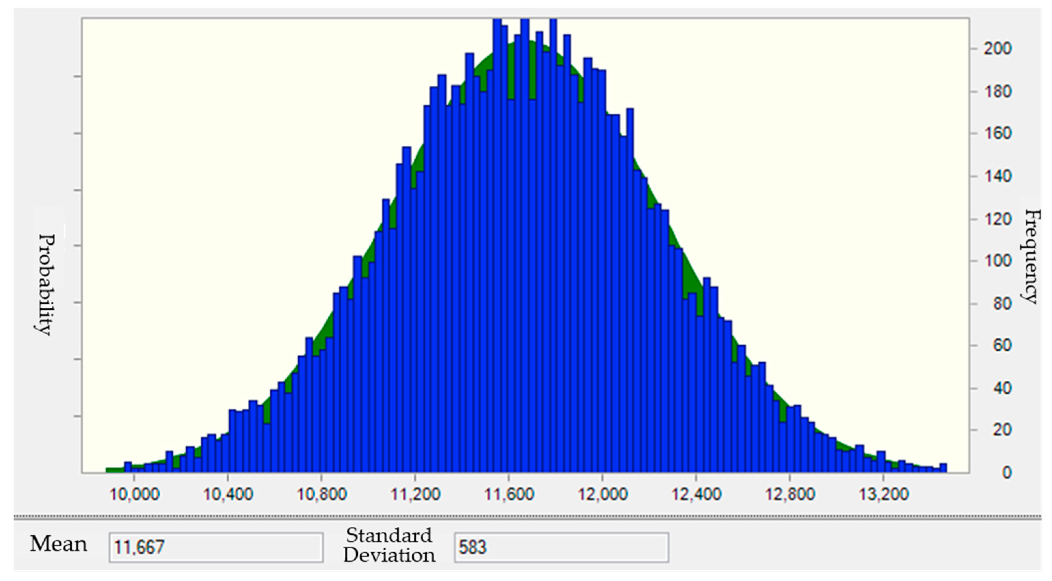Click the Frequency axis title
The width and height of the screenshot is (1052, 581).
[x=1030, y=257]
